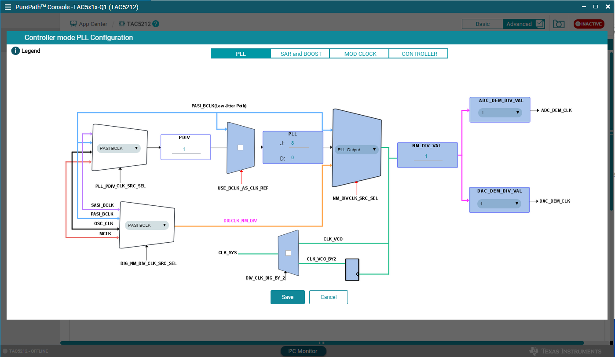This screenshot has width=615, height=357.
Task: Click the DAC_DEM_CLK output label
Action: point(555,201)
